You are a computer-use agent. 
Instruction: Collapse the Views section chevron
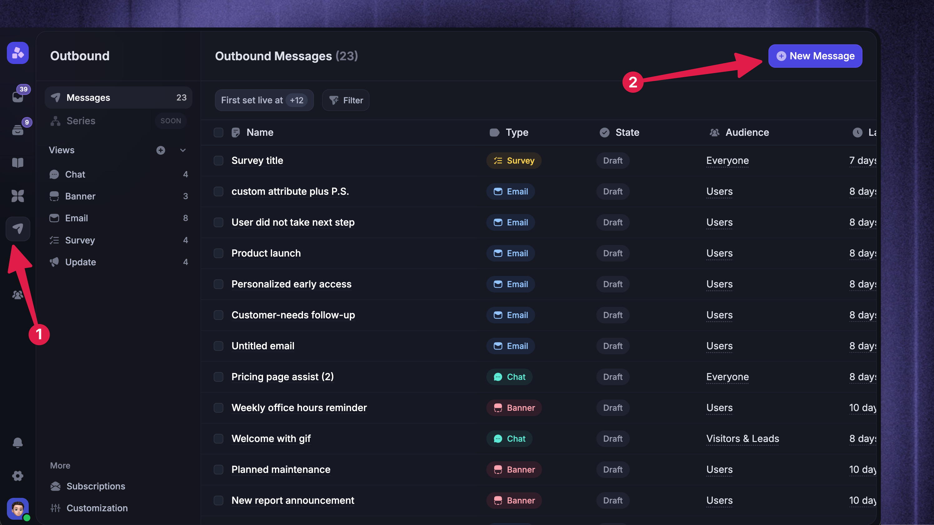183,150
